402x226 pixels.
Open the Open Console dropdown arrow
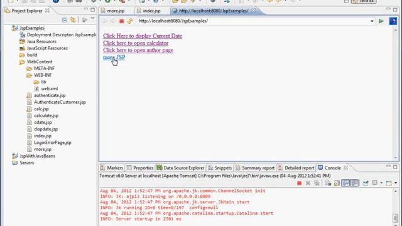(x=396, y=183)
